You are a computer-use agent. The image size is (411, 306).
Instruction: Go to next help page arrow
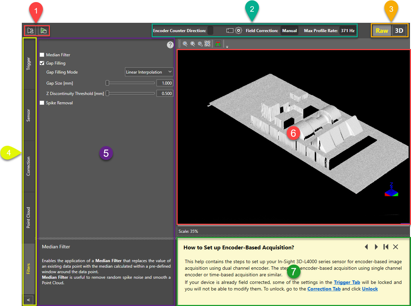[376, 247]
